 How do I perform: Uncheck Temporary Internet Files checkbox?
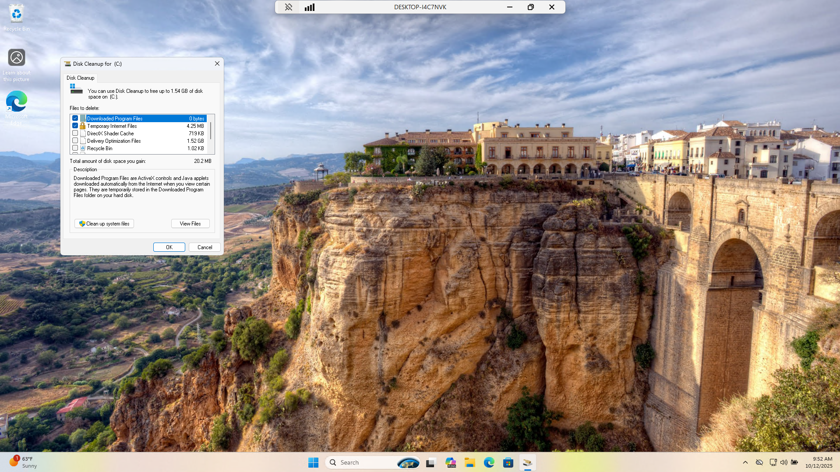tap(75, 126)
